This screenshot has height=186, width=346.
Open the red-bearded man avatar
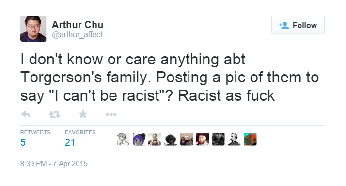[203, 139]
